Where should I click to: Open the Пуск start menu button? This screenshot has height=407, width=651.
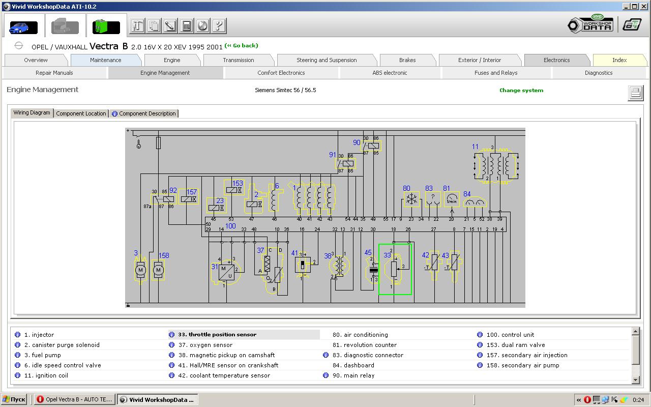click(x=14, y=400)
